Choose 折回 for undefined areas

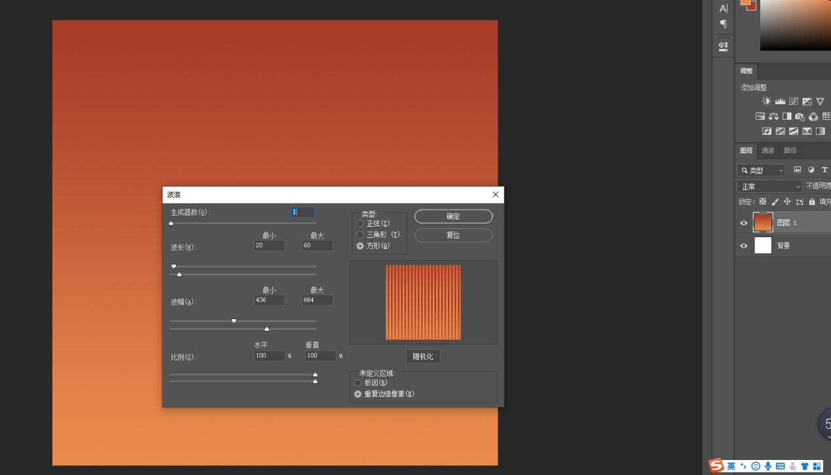click(x=358, y=383)
